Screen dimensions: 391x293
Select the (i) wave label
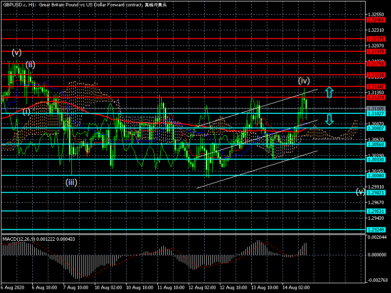(x=26, y=111)
